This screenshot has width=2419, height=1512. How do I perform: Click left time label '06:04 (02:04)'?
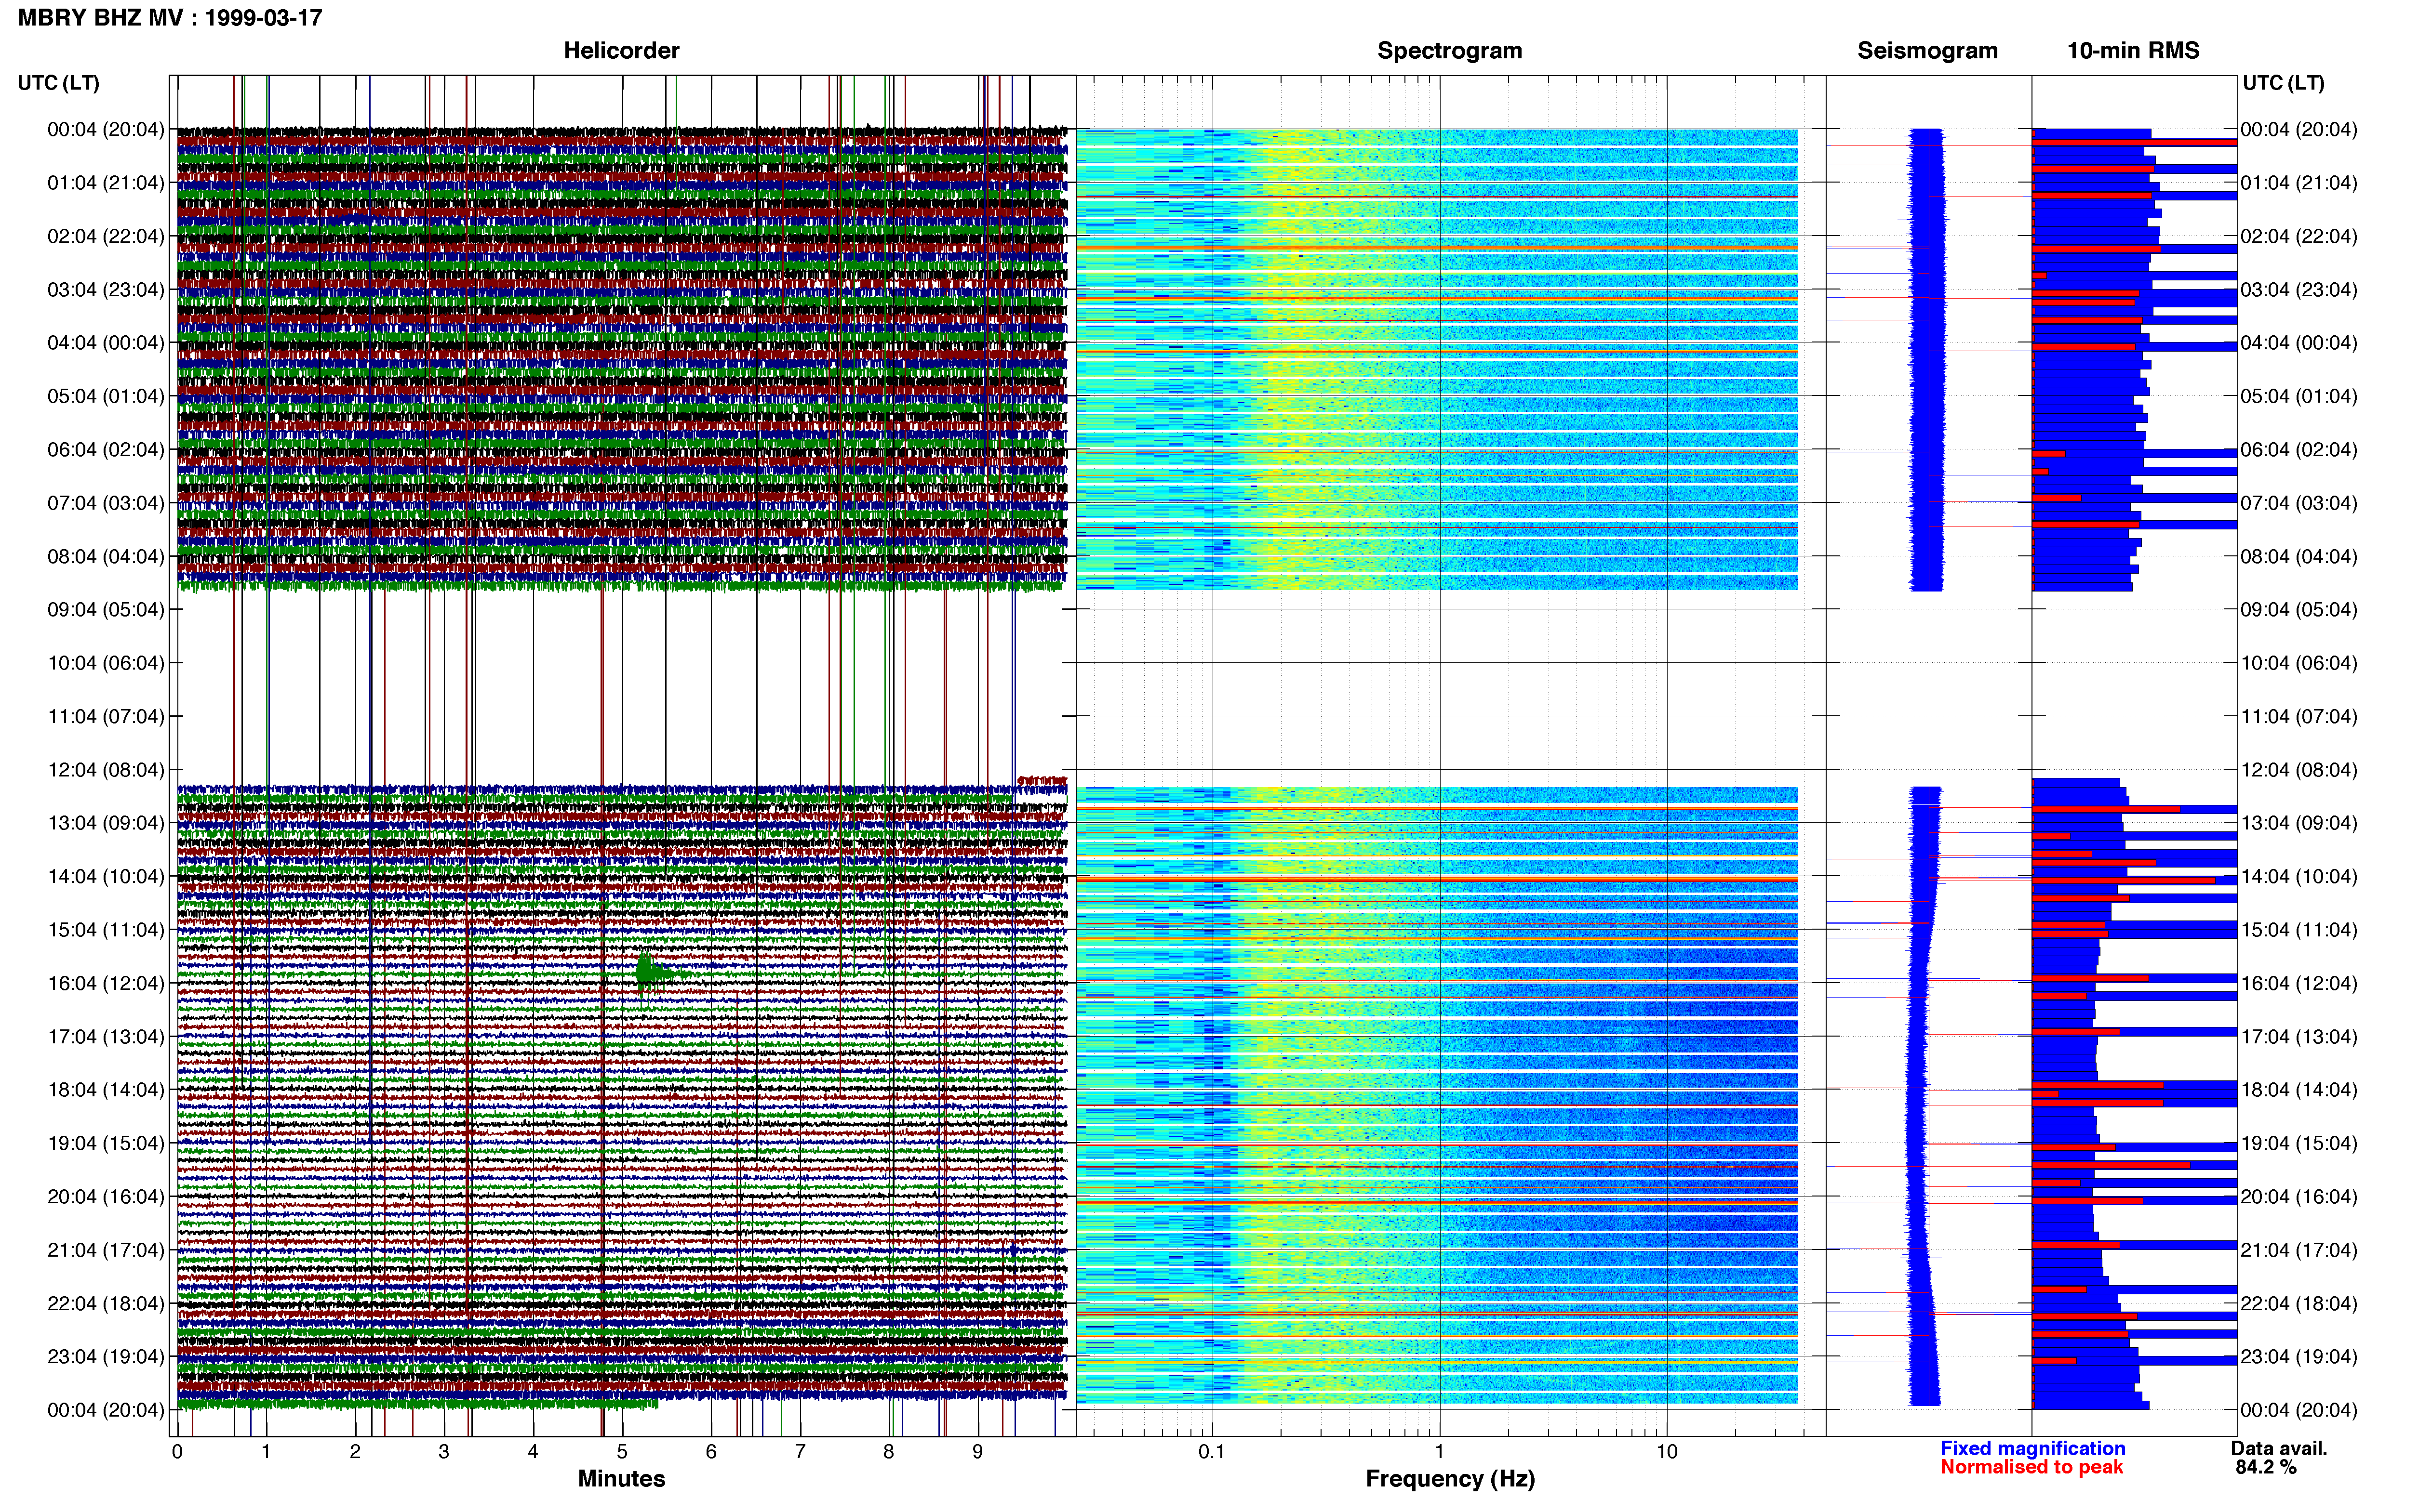(x=106, y=450)
